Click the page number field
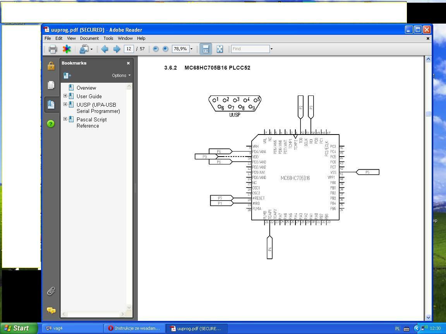Screen dimensions: 446x334 (x=129, y=49)
